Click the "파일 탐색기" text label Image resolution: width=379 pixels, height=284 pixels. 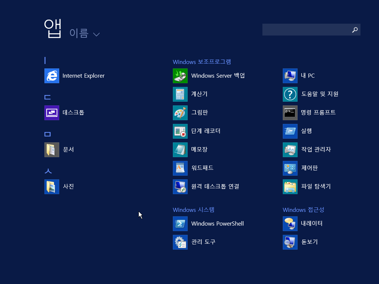[316, 186]
